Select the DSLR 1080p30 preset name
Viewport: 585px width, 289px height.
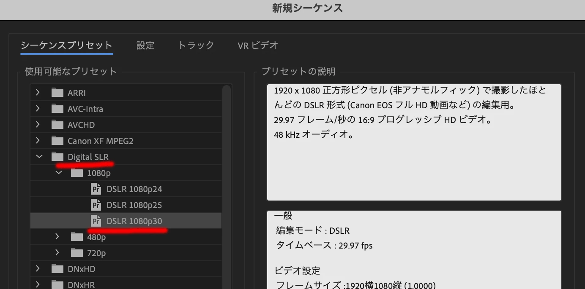(134, 221)
